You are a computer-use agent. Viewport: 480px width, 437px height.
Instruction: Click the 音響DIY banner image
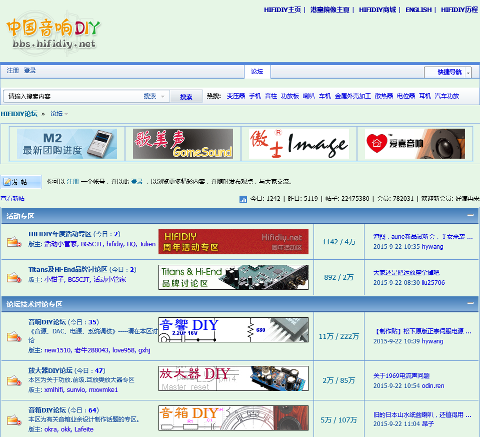click(x=233, y=330)
